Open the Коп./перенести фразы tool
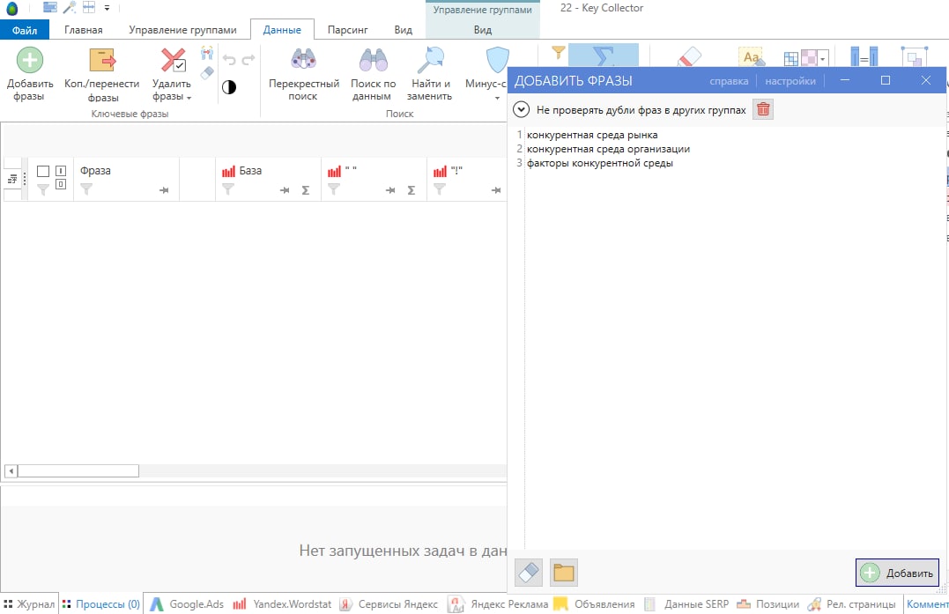Screen dimensions: 949x614 [102, 62]
